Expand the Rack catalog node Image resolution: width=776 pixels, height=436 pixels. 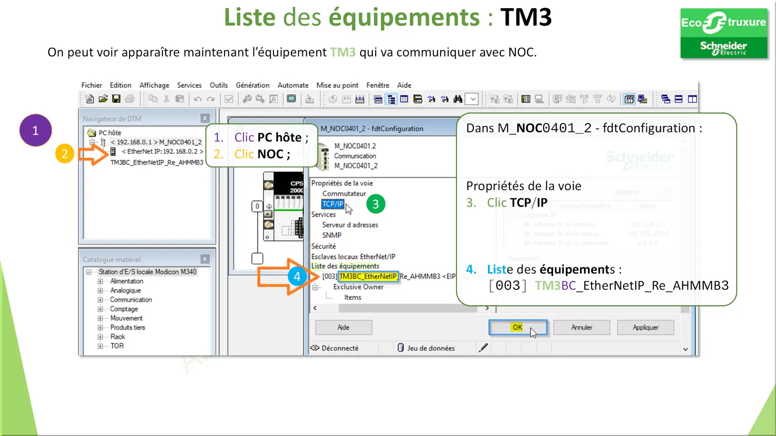pyautogui.click(x=100, y=337)
